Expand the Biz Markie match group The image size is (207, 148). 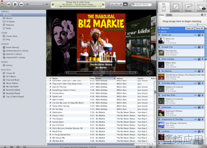(x=159, y=71)
